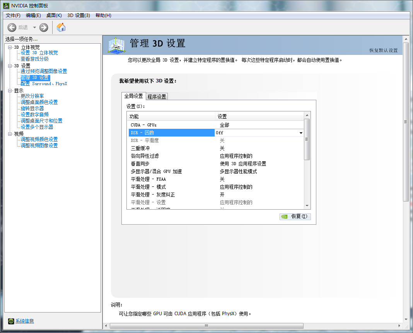Open 设置数字音频 task
Viewport: 413px width, 333px height.
click(35, 114)
